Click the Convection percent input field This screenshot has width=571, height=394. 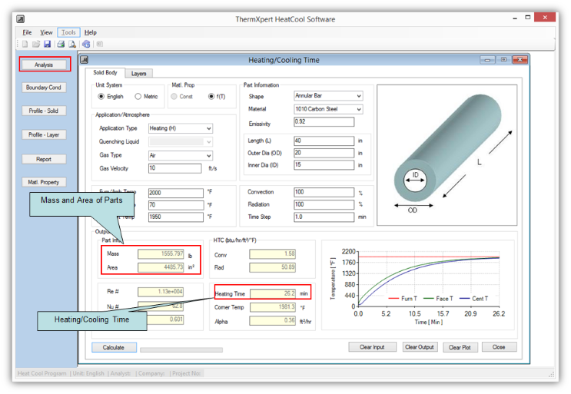click(x=324, y=192)
